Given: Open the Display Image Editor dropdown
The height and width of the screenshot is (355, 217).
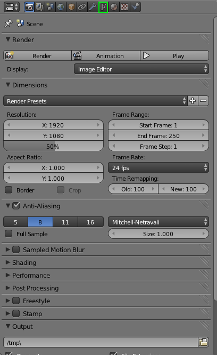Looking at the screenshot, I should tap(141, 69).
